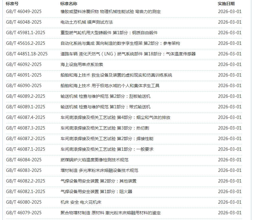255x220 pixels.
Task: Click the 实施日期 column header
Action: (226, 4)
